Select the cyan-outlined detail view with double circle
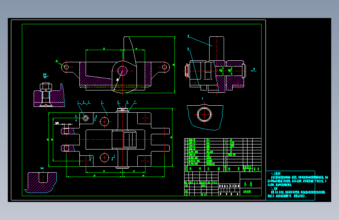339x220 pixels. (x=205, y=117)
